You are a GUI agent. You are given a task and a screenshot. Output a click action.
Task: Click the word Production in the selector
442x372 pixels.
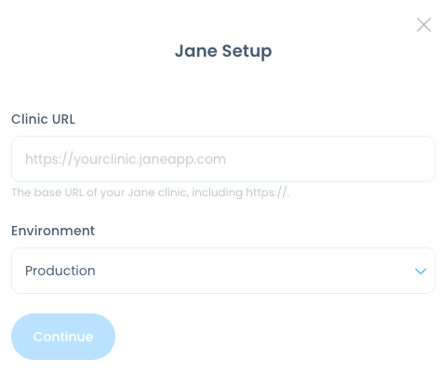60,271
